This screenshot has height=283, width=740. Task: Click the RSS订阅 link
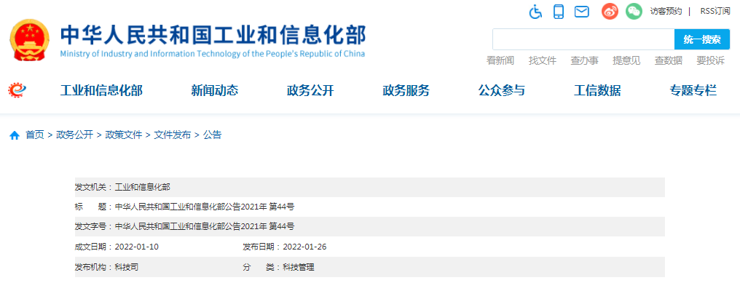pos(715,12)
